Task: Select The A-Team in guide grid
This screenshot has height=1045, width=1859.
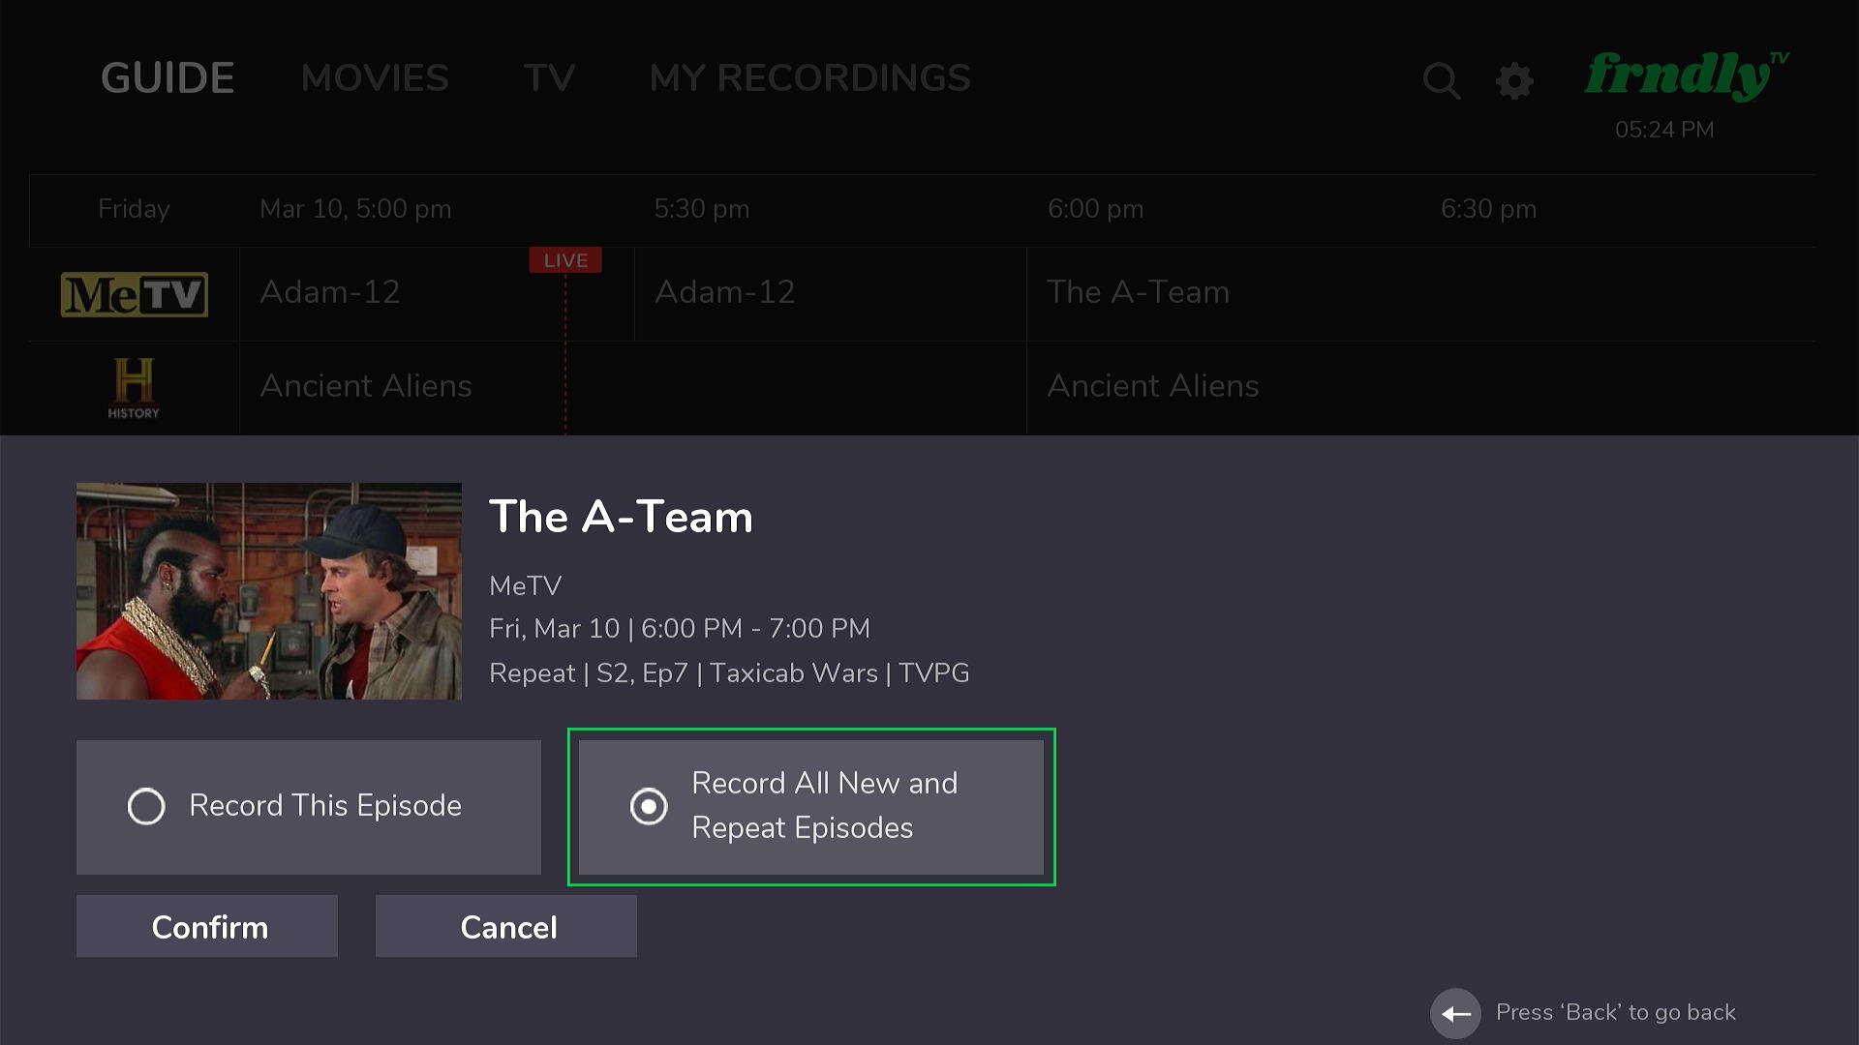Action: pyautogui.click(x=1138, y=292)
